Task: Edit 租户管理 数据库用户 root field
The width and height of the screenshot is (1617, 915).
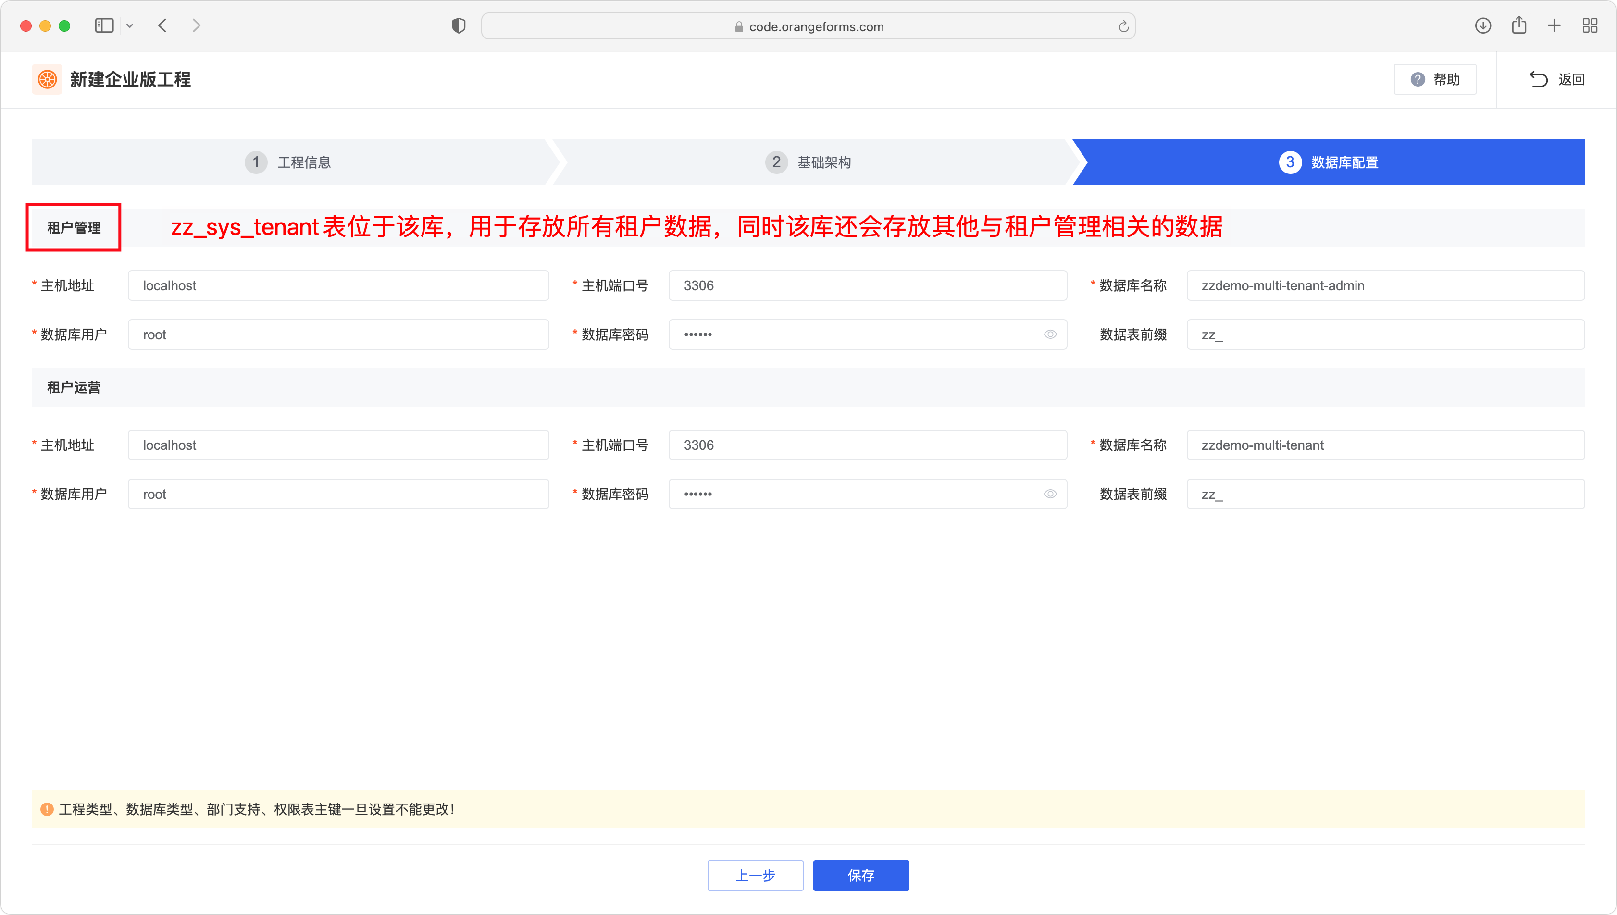Action: 338,334
